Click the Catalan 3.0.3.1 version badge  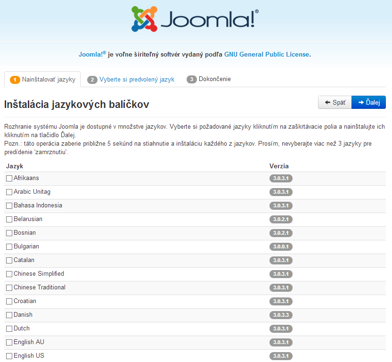(281, 261)
